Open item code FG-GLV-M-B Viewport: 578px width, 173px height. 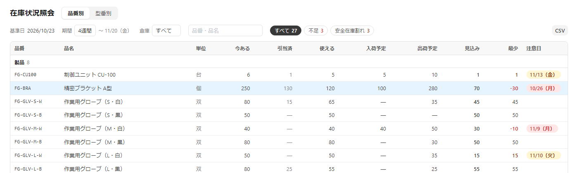(x=28, y=142)
